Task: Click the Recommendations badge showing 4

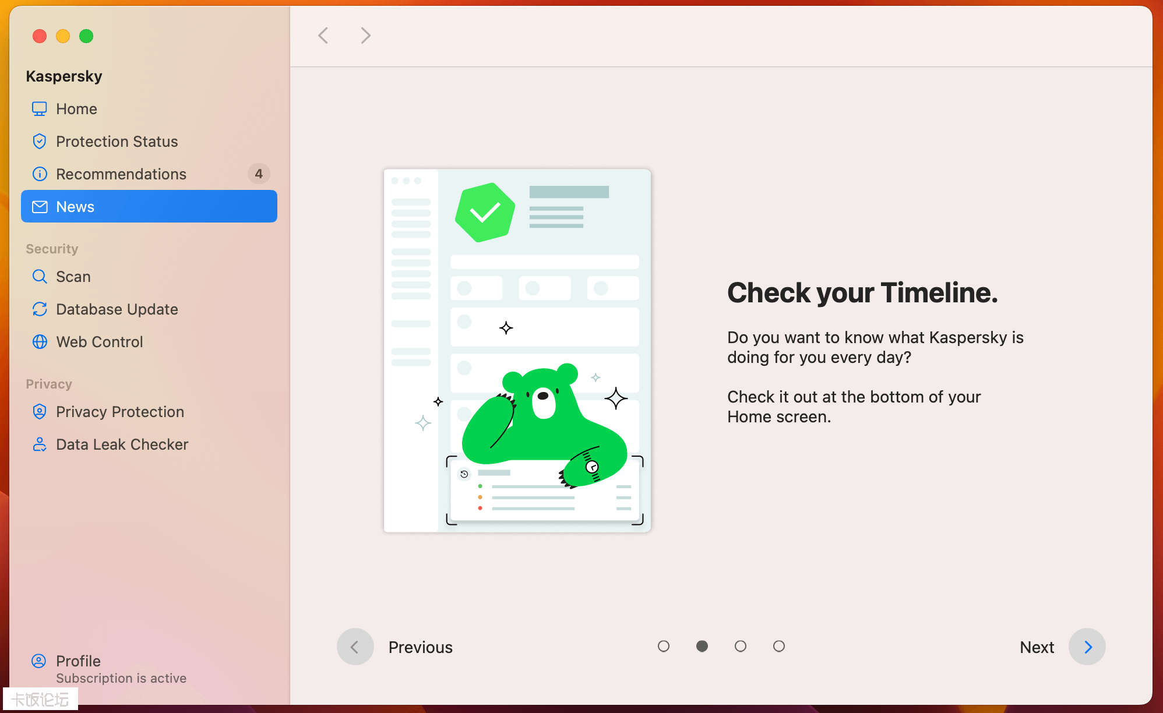Action: [x=259, y=174]
